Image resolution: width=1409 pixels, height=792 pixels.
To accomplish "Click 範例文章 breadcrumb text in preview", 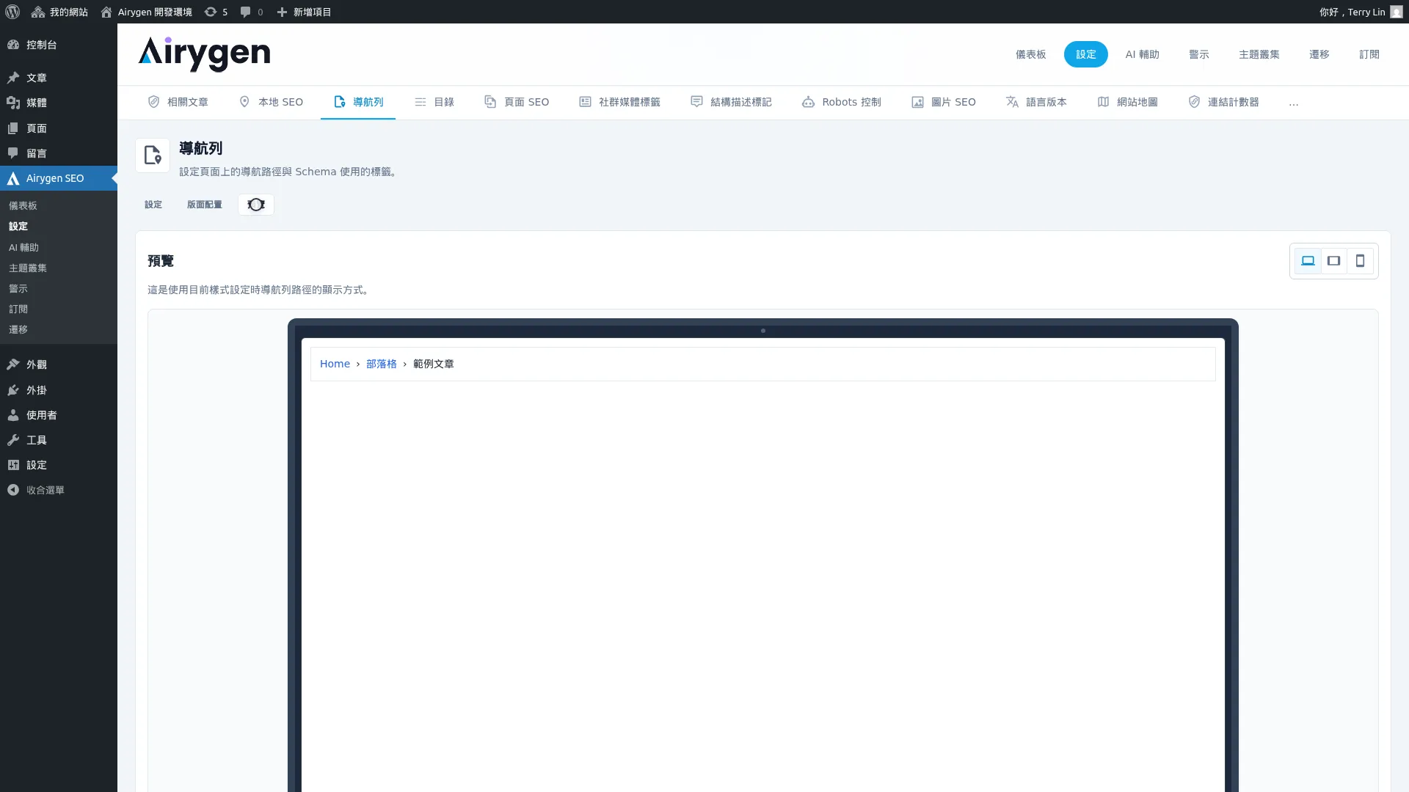I will (x=433, y=364).
